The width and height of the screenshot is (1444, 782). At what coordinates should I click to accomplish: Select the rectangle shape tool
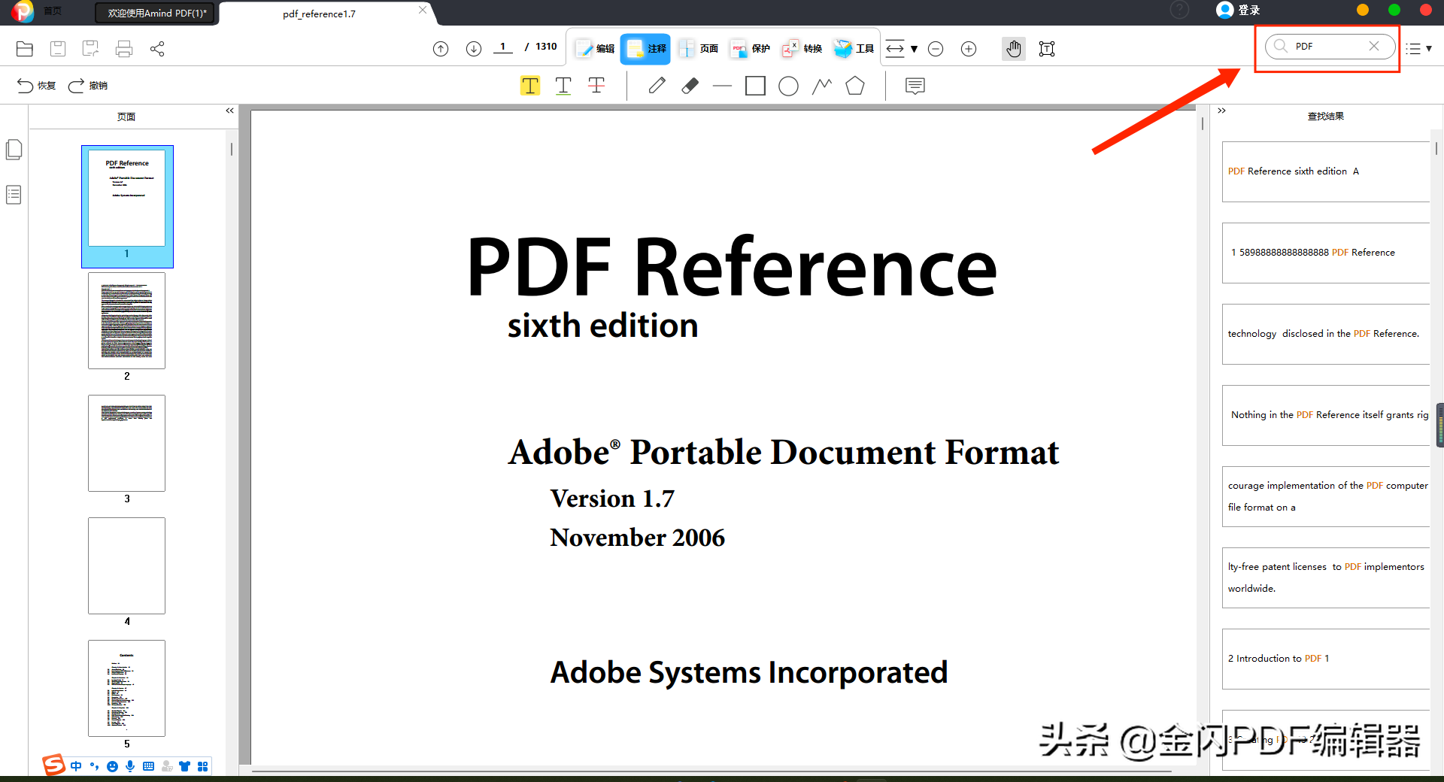755,86
